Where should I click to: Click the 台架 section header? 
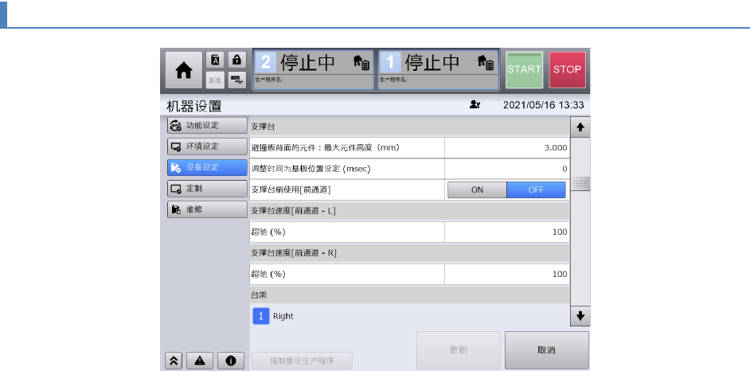click(x=409, y=295)
